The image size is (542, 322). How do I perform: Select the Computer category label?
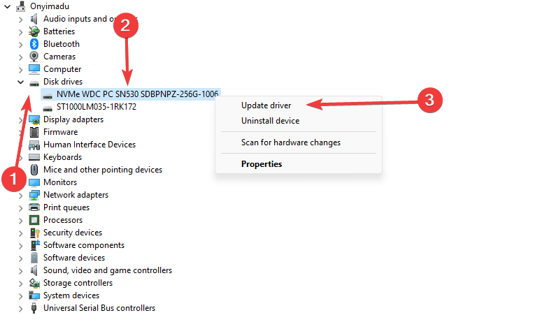tap(62, 69)
